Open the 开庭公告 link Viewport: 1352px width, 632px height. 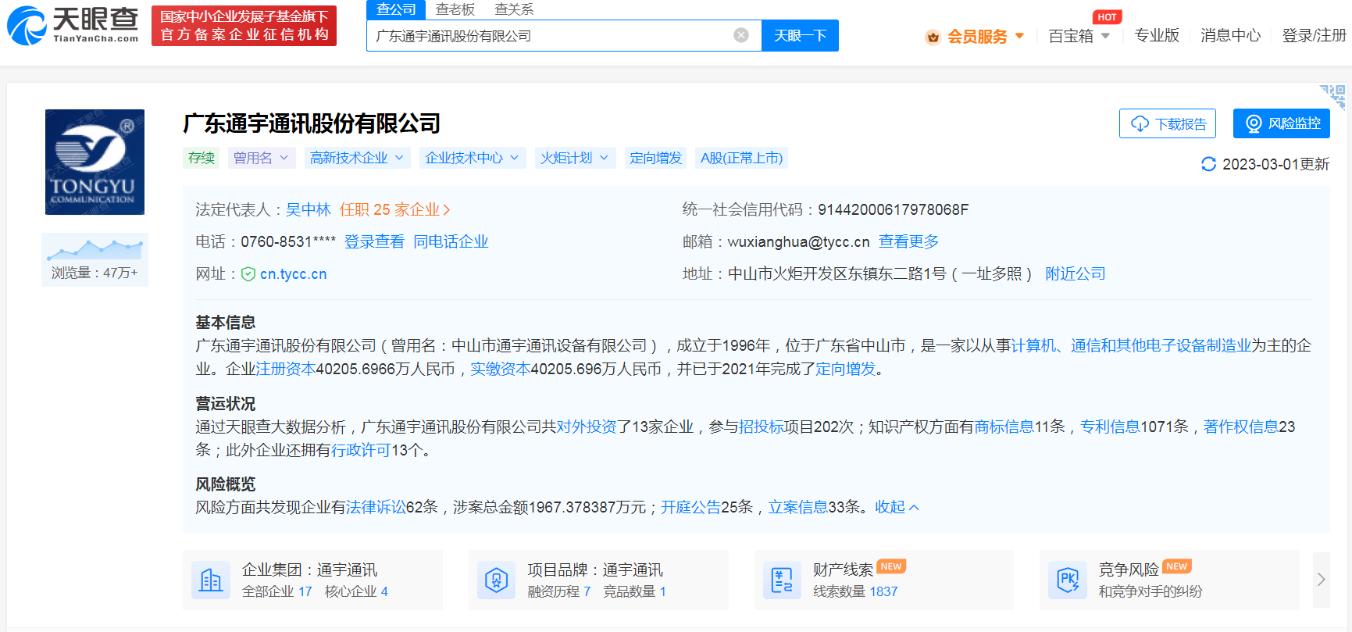pos(691,507)
